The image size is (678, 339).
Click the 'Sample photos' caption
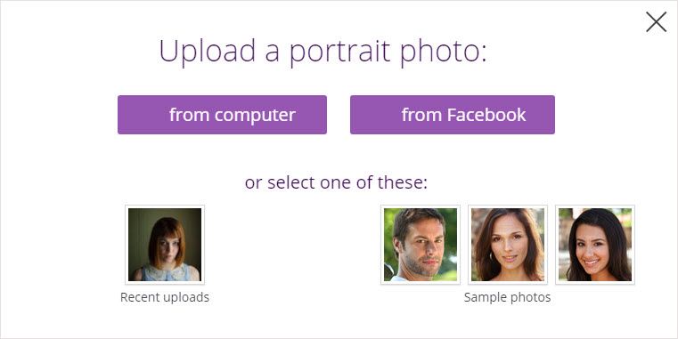pos(507,297)
